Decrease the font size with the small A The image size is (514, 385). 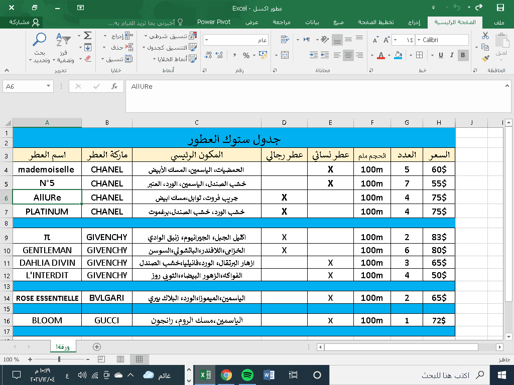[x=375, y=40]
